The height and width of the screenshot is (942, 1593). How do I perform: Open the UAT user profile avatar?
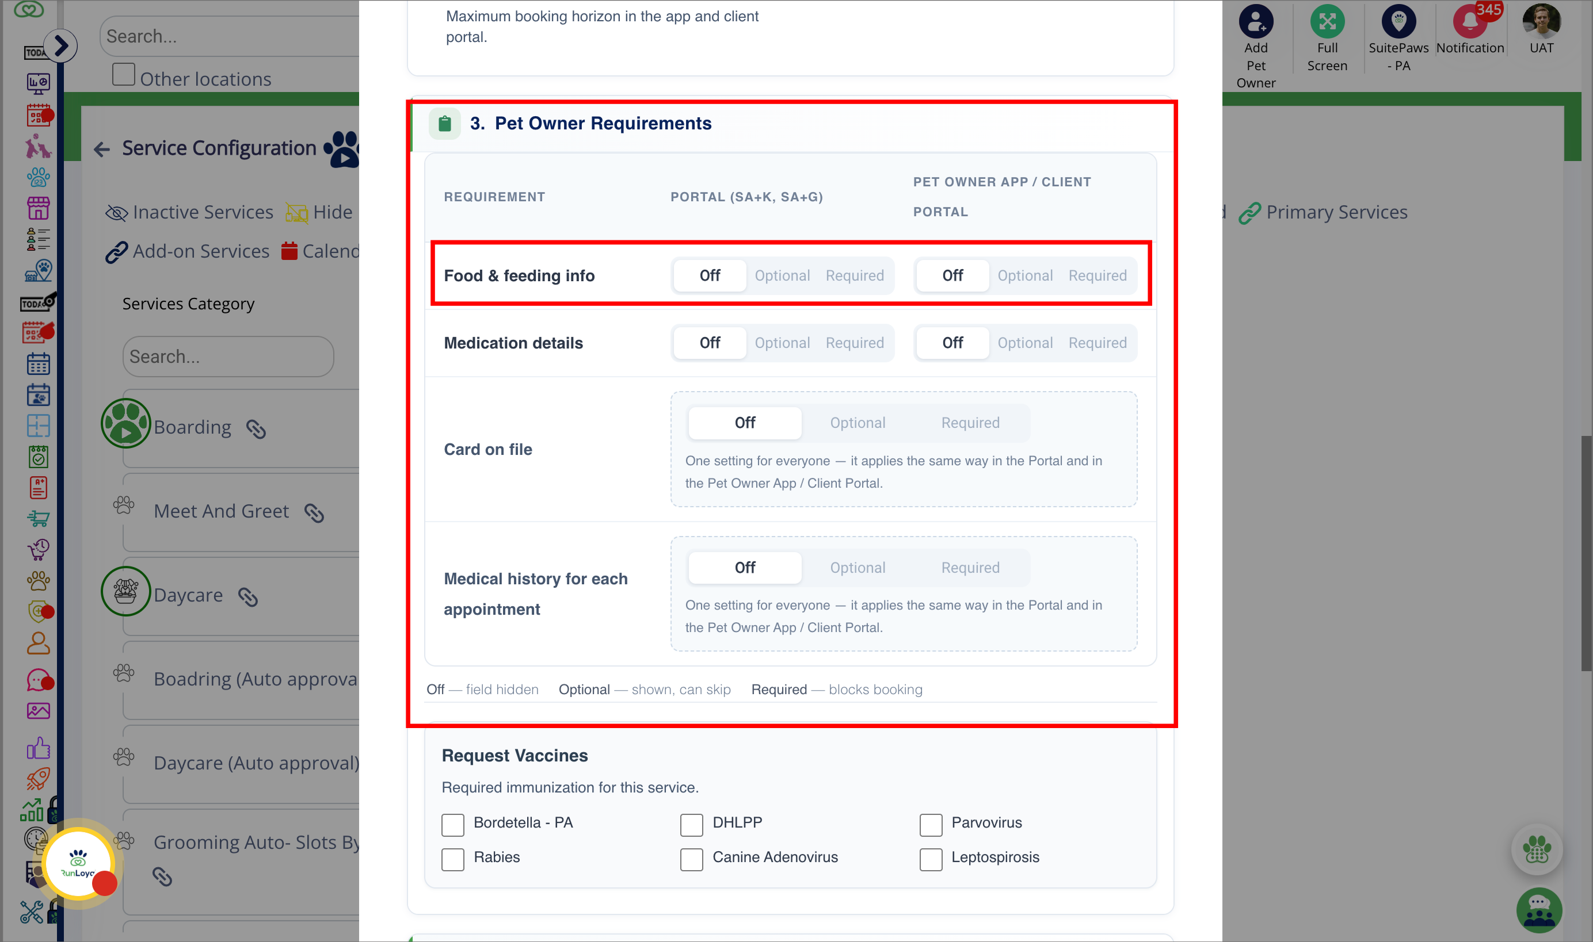point(1541,21)
